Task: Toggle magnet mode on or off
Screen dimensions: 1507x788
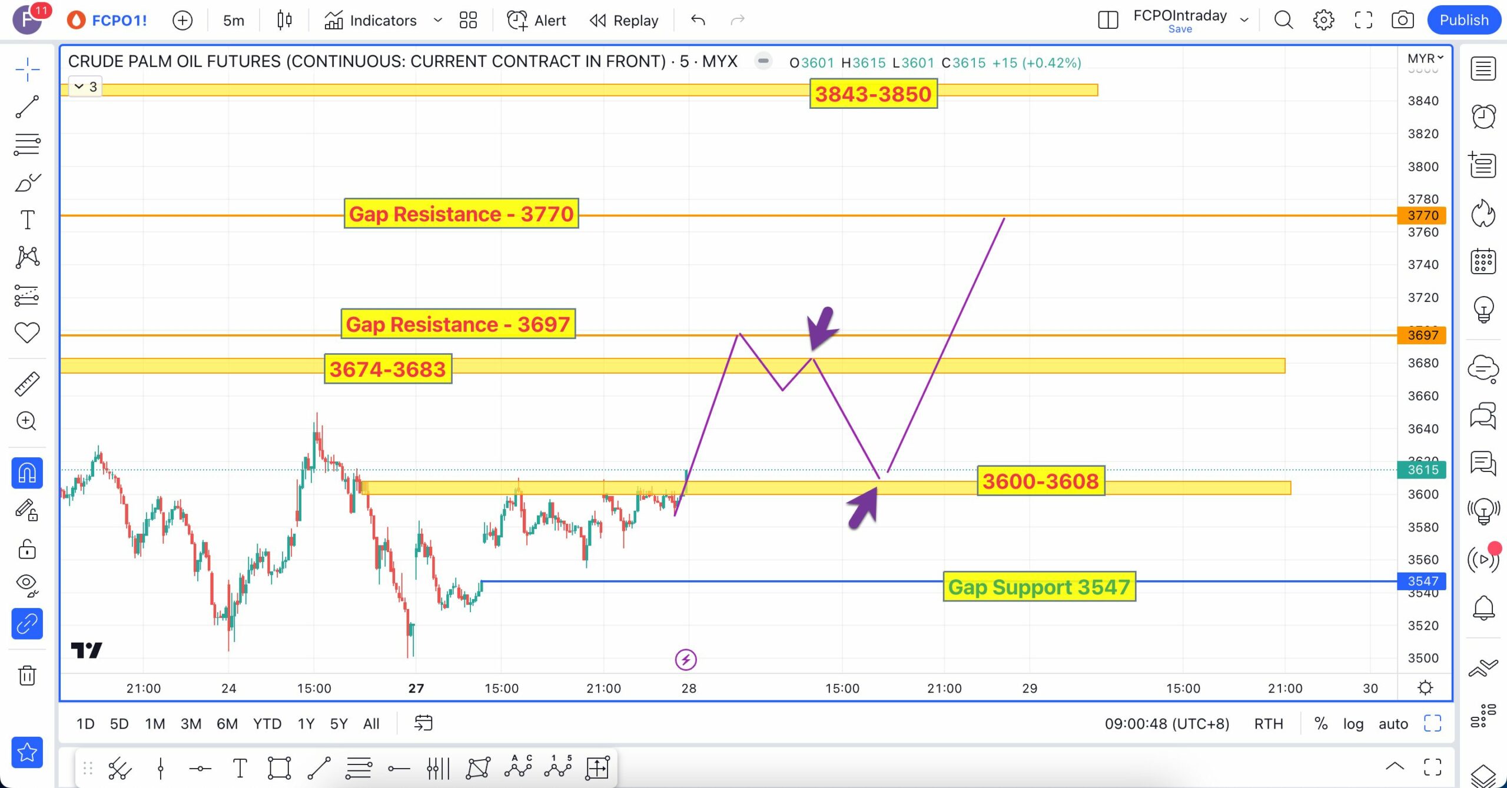Action: 27,473
